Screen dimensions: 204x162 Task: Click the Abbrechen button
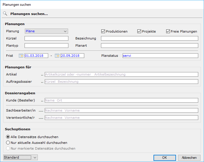[189, 158]
